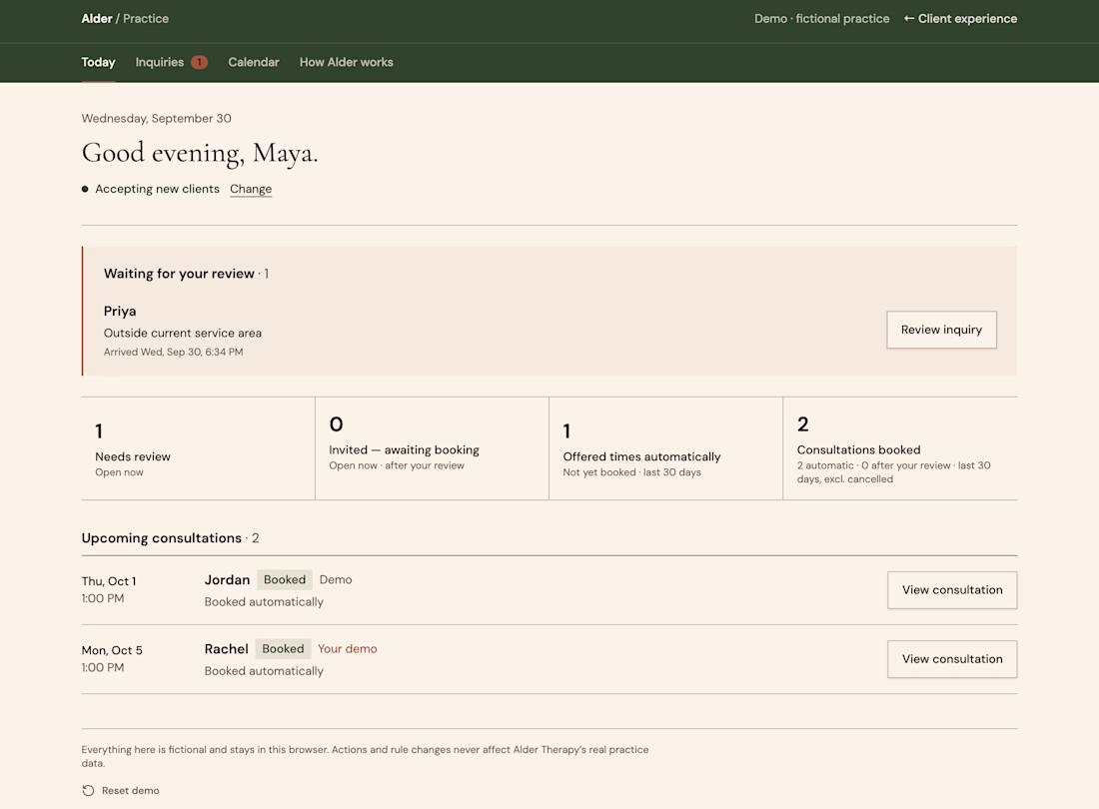Click the 'Mon, Oct 5' date
Screen dimensions: 1099x809
coord(112,651)
